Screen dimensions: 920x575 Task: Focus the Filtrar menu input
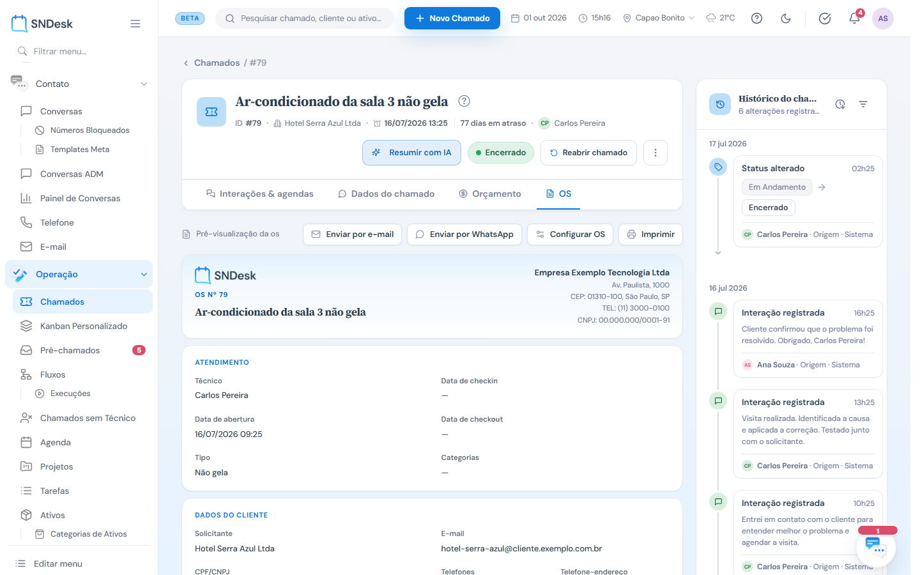click(x=79, y=51)
